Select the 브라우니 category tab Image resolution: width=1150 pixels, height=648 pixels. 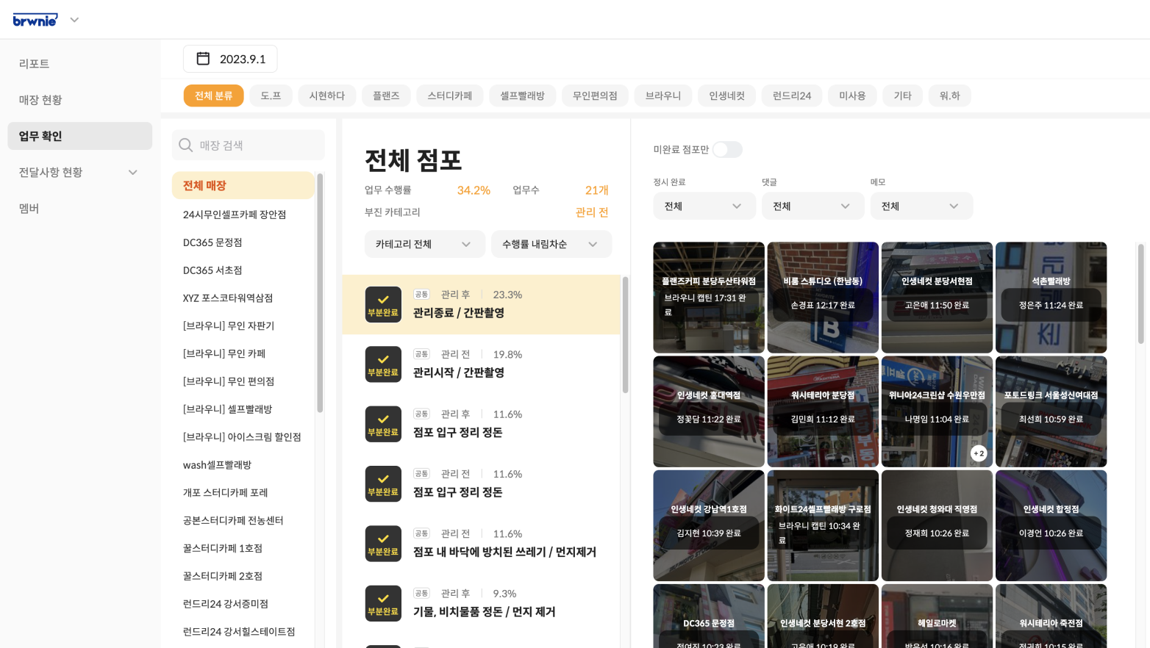click(663, 96)
